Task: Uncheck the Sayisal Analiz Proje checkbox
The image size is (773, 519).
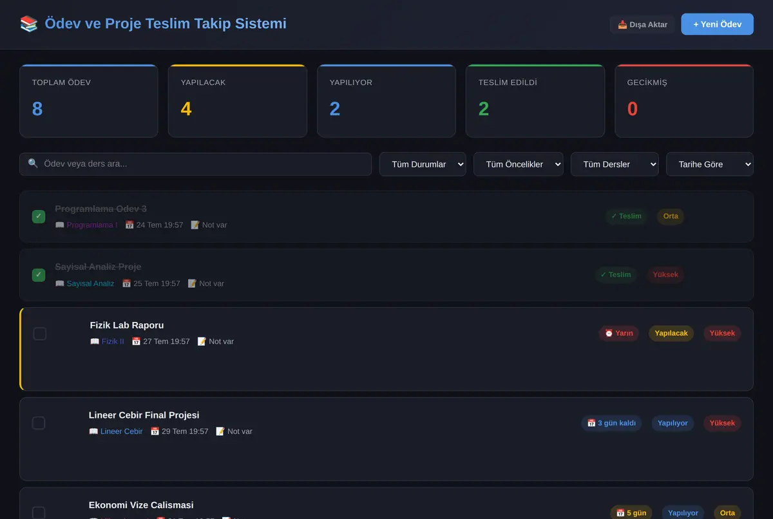Action: [39, 275]
